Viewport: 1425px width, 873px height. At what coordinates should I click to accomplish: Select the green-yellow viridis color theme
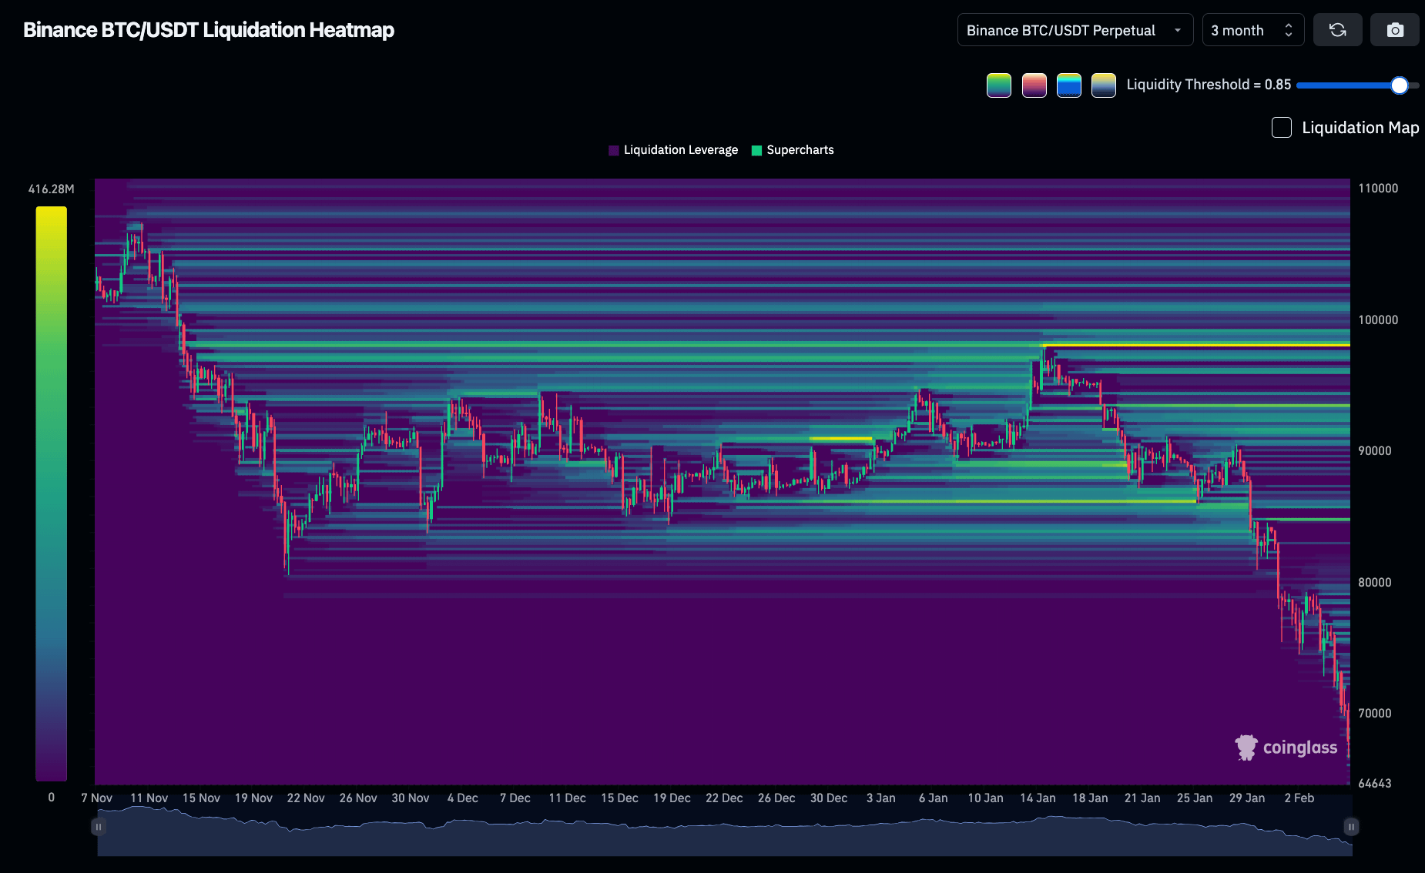click(x=998, y=85)
